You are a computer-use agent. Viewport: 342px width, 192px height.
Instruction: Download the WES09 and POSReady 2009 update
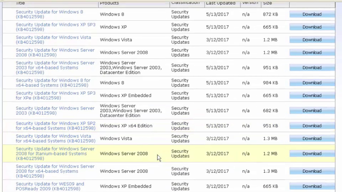[x=312, y=186]
